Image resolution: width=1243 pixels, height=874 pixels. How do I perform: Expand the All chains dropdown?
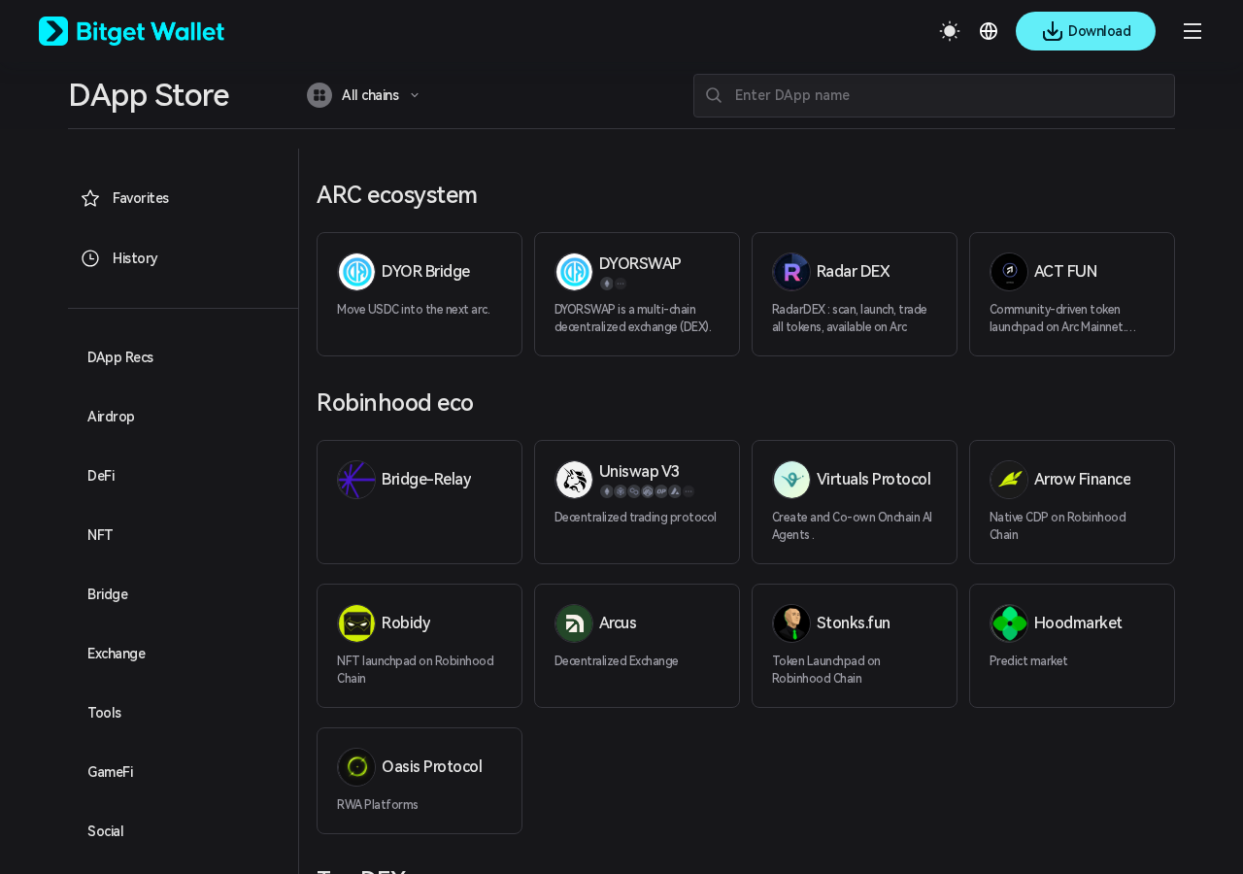pyautogui.click(x=364, y=95)
